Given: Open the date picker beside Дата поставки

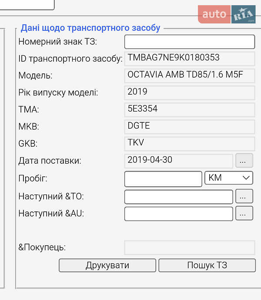Looking at the screenshot, I should 244,161.
